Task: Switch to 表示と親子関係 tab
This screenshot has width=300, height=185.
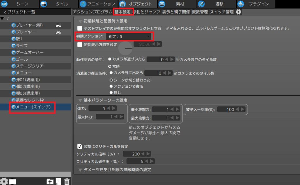Action: point(176,12)
